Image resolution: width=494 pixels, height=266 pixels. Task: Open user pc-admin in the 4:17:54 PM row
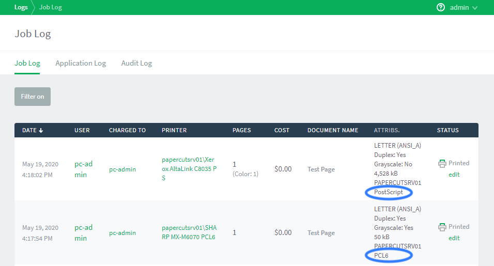coord(84,232)
